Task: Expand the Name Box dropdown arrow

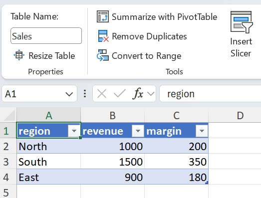Action: tap(69, 94)
